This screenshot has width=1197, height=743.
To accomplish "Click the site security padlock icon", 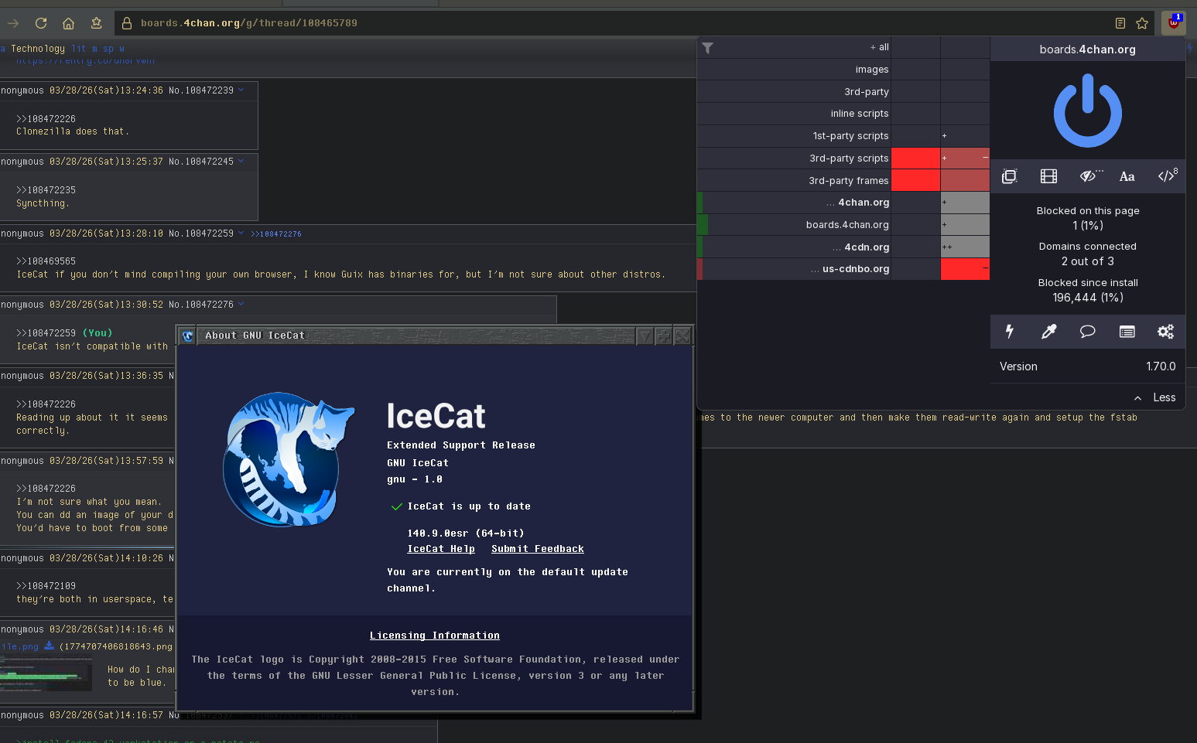I will pos(127,23).
